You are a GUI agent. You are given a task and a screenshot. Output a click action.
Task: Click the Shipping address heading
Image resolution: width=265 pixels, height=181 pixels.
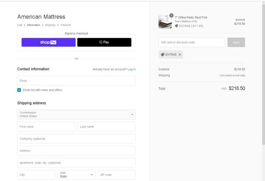coord(31,103)
